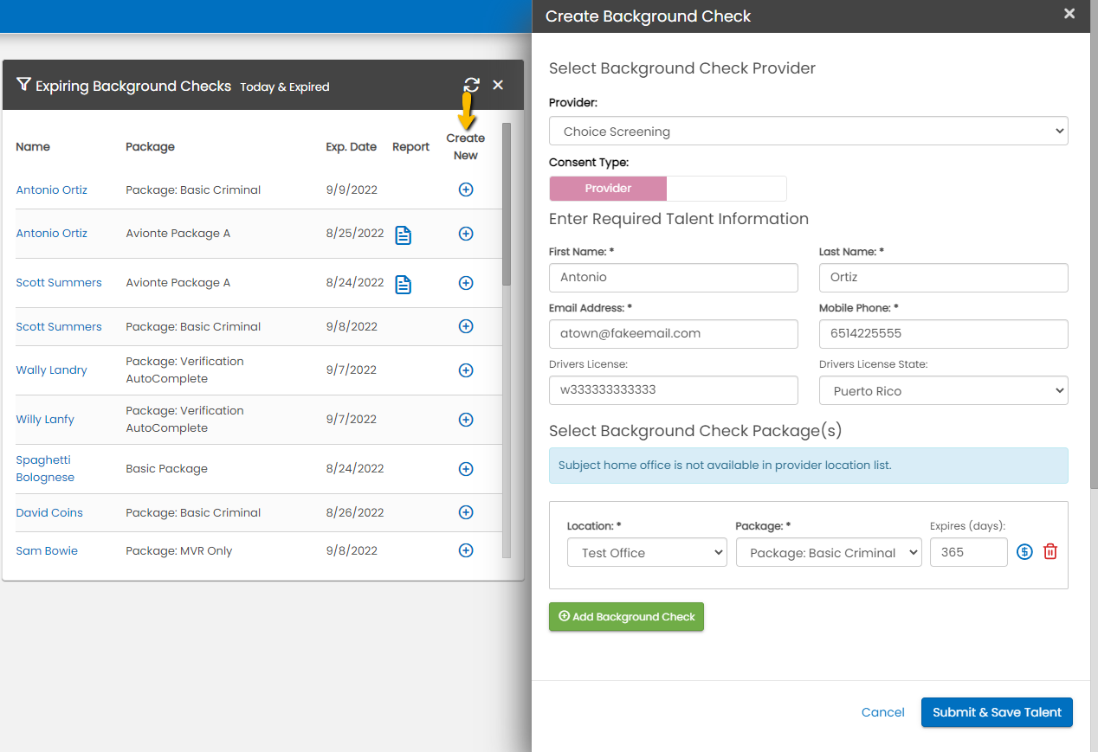Refresh the Expiring Background Checks widget
Viewport: 1098px width, 752px height.
tap(471, 85)
